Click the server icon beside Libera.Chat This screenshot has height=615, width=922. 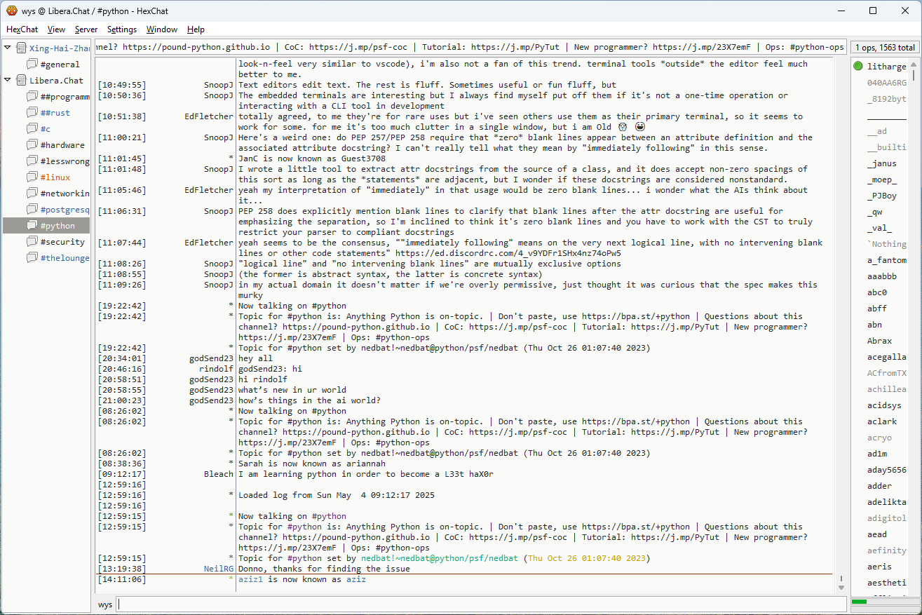[x=22, y=81]
